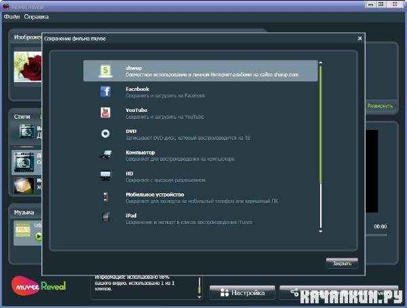Viewport: 407px width, 308px height.
Task: Select the third style thumbnail
Action: click(24, 186)
